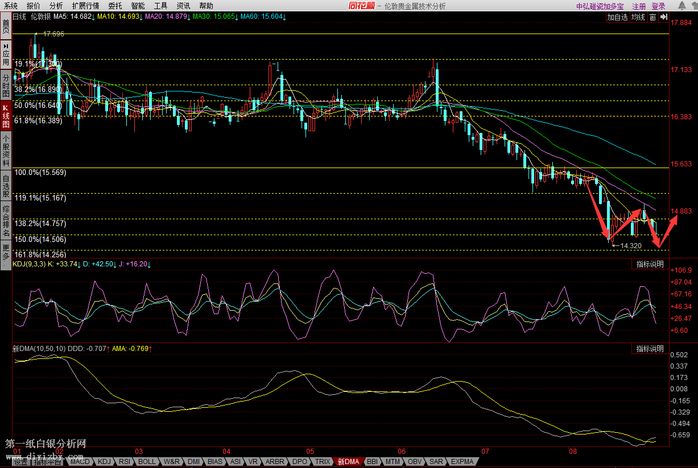Screen dimensions: 698x468
Task: Open the 日线 period selector
Action: [19, 17]
